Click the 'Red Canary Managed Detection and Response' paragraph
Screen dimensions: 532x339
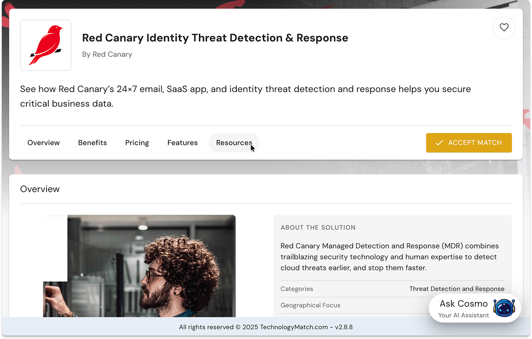pos(390,257)
